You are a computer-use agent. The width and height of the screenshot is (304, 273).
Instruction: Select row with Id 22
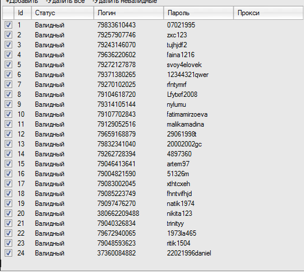(x=153, y=233)
